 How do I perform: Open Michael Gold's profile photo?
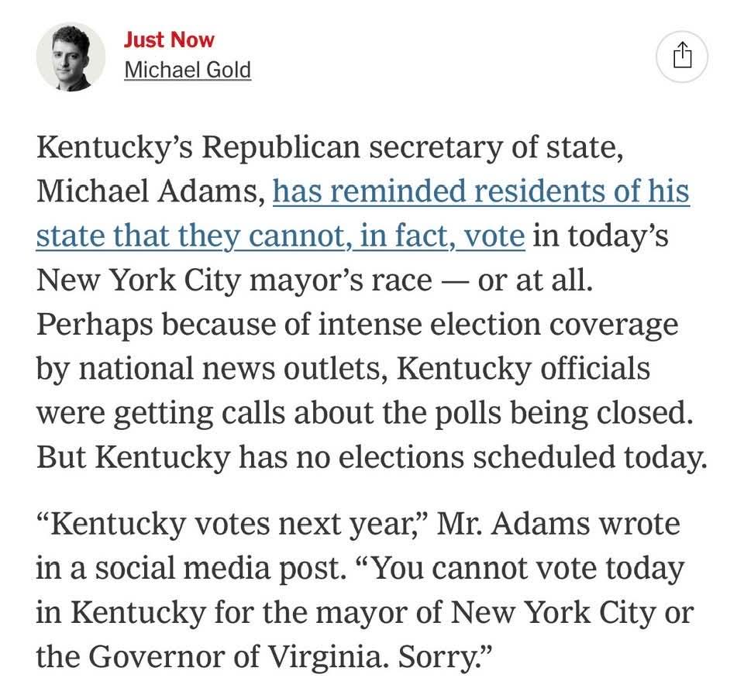click(71, 57)
